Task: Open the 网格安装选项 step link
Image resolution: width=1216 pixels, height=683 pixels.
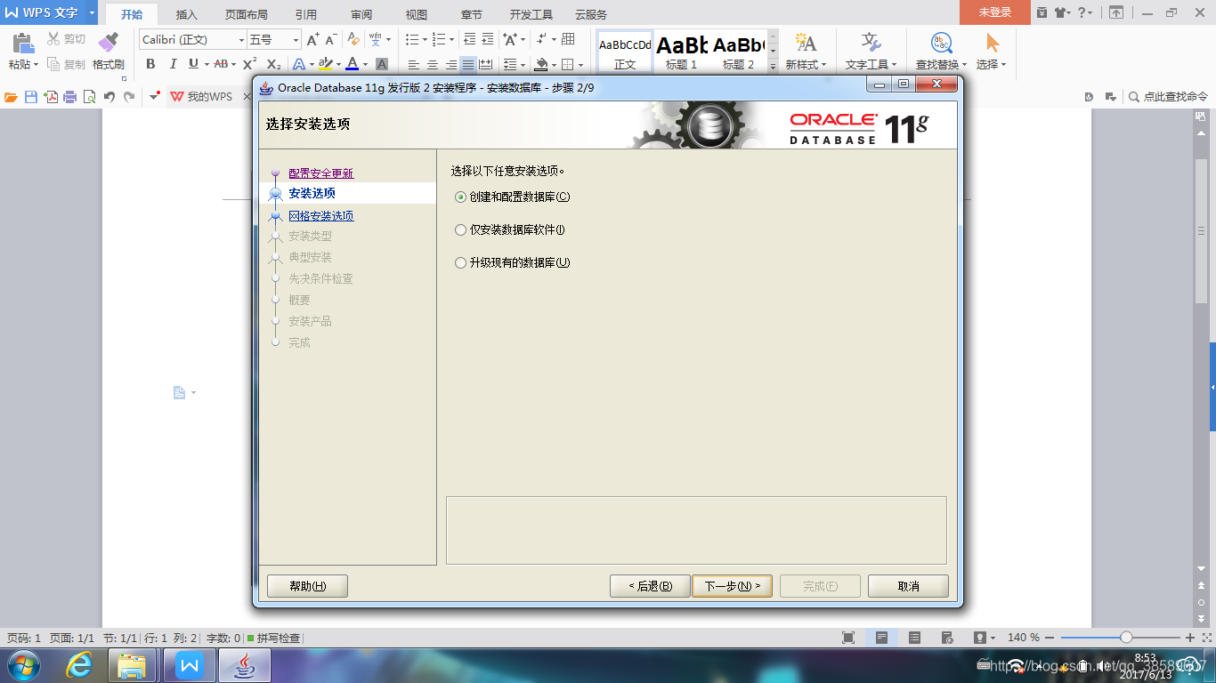Action: [320, 216]
